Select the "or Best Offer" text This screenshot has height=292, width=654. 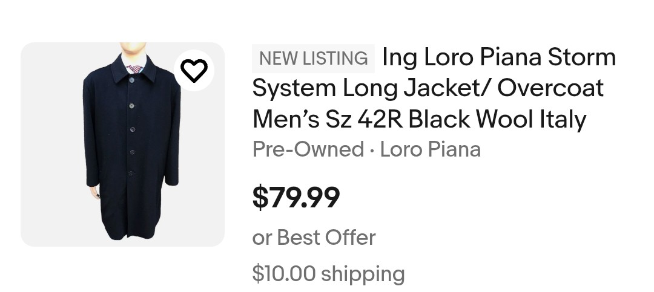click(x=314, y=237)
